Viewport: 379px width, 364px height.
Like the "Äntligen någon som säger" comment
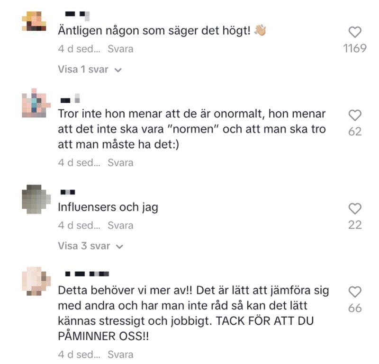(x=355, y=32)
